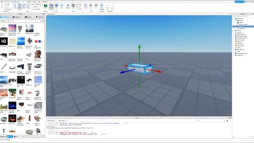The height and width of the screenshot is (143, 254).
Task: Expand the StarterPlayer node in Explorer
Action: click(x=234, y=46)
